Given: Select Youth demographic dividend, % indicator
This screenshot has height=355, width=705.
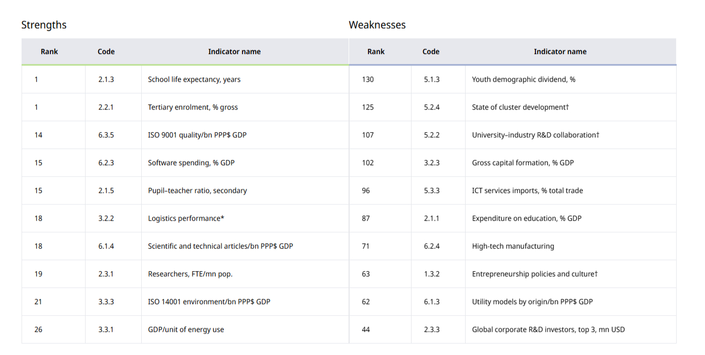Looking at the screenshot, I should tap(523, 80).
